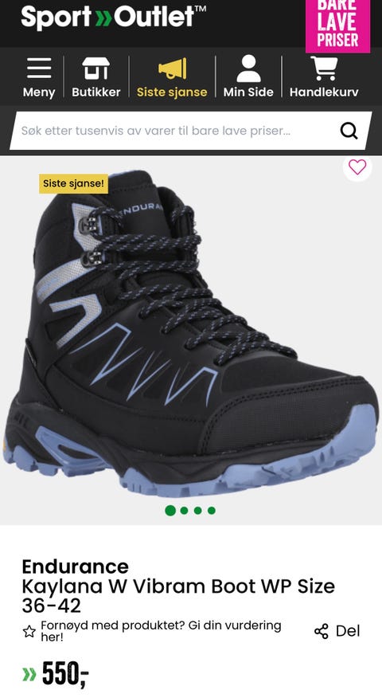382x698 pixels.
Task: Select the fourth image carousel dot
Action: coord(212,511)
